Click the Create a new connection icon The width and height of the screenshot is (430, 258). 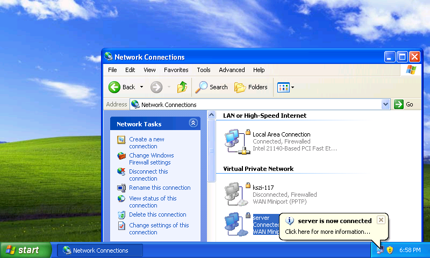tap(121, 140)
